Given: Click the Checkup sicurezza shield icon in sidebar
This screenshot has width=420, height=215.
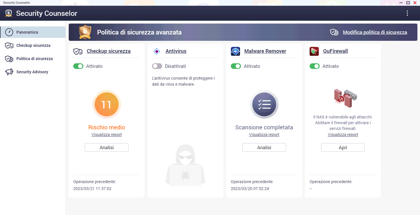Looking at the screenshot, I should coord(9,45).
